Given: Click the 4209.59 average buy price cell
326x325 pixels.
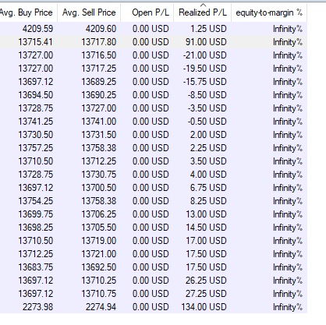Looking at the screenshot, I should [37, 29].
